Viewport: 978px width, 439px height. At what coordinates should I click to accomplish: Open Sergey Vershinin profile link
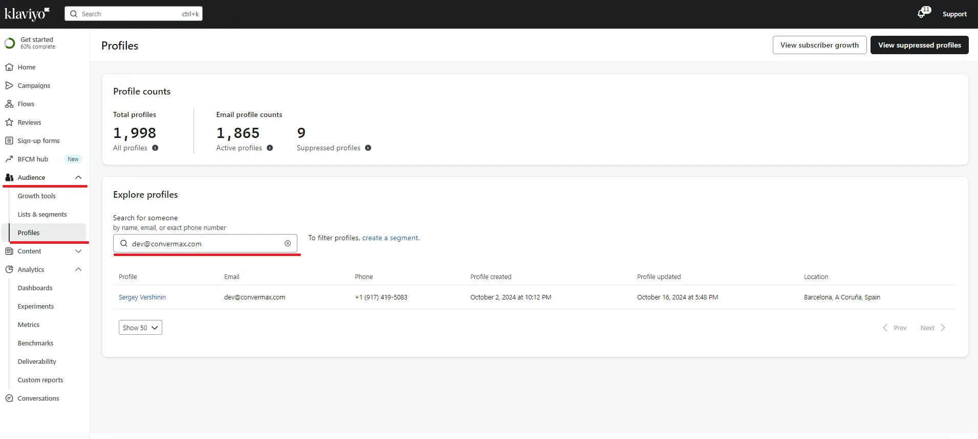[x=142, y=297]
